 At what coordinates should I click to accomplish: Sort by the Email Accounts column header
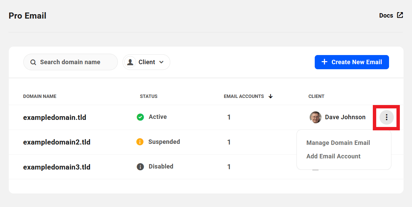[244, 96]
